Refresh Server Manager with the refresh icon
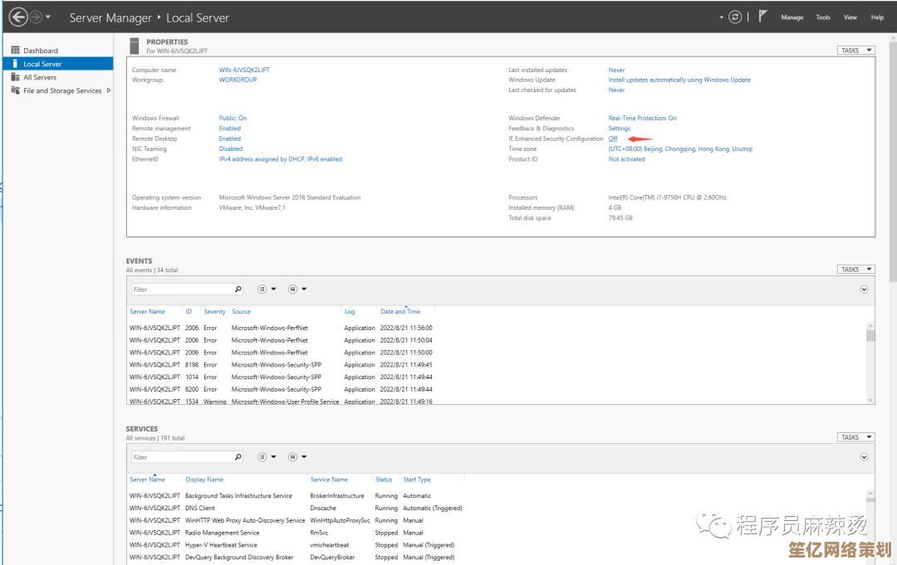 (x=735, y=17)
